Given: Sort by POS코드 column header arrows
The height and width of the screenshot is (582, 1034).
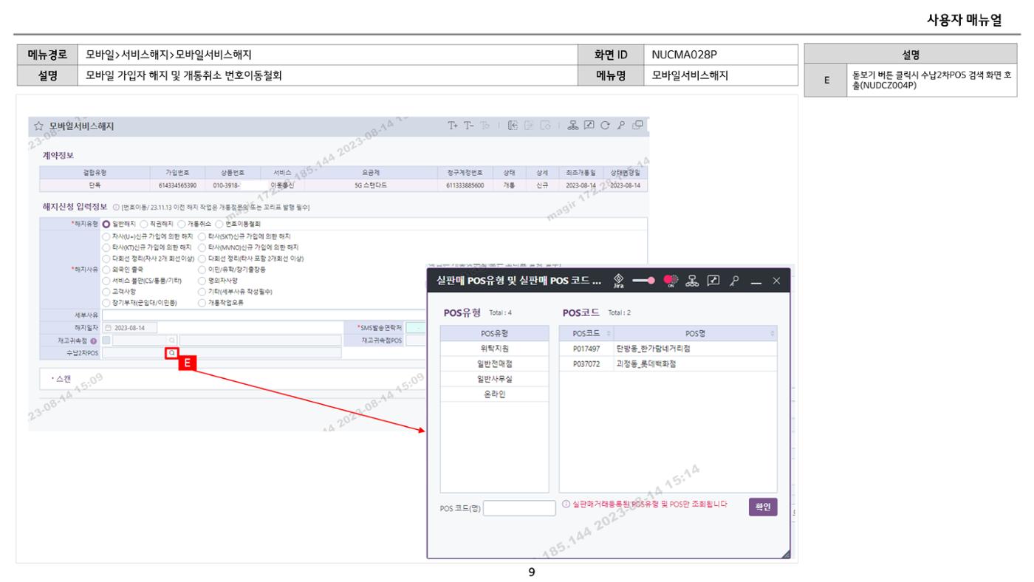Looking at the screenshot, I should pyautogui.click(x=609, y=334).
